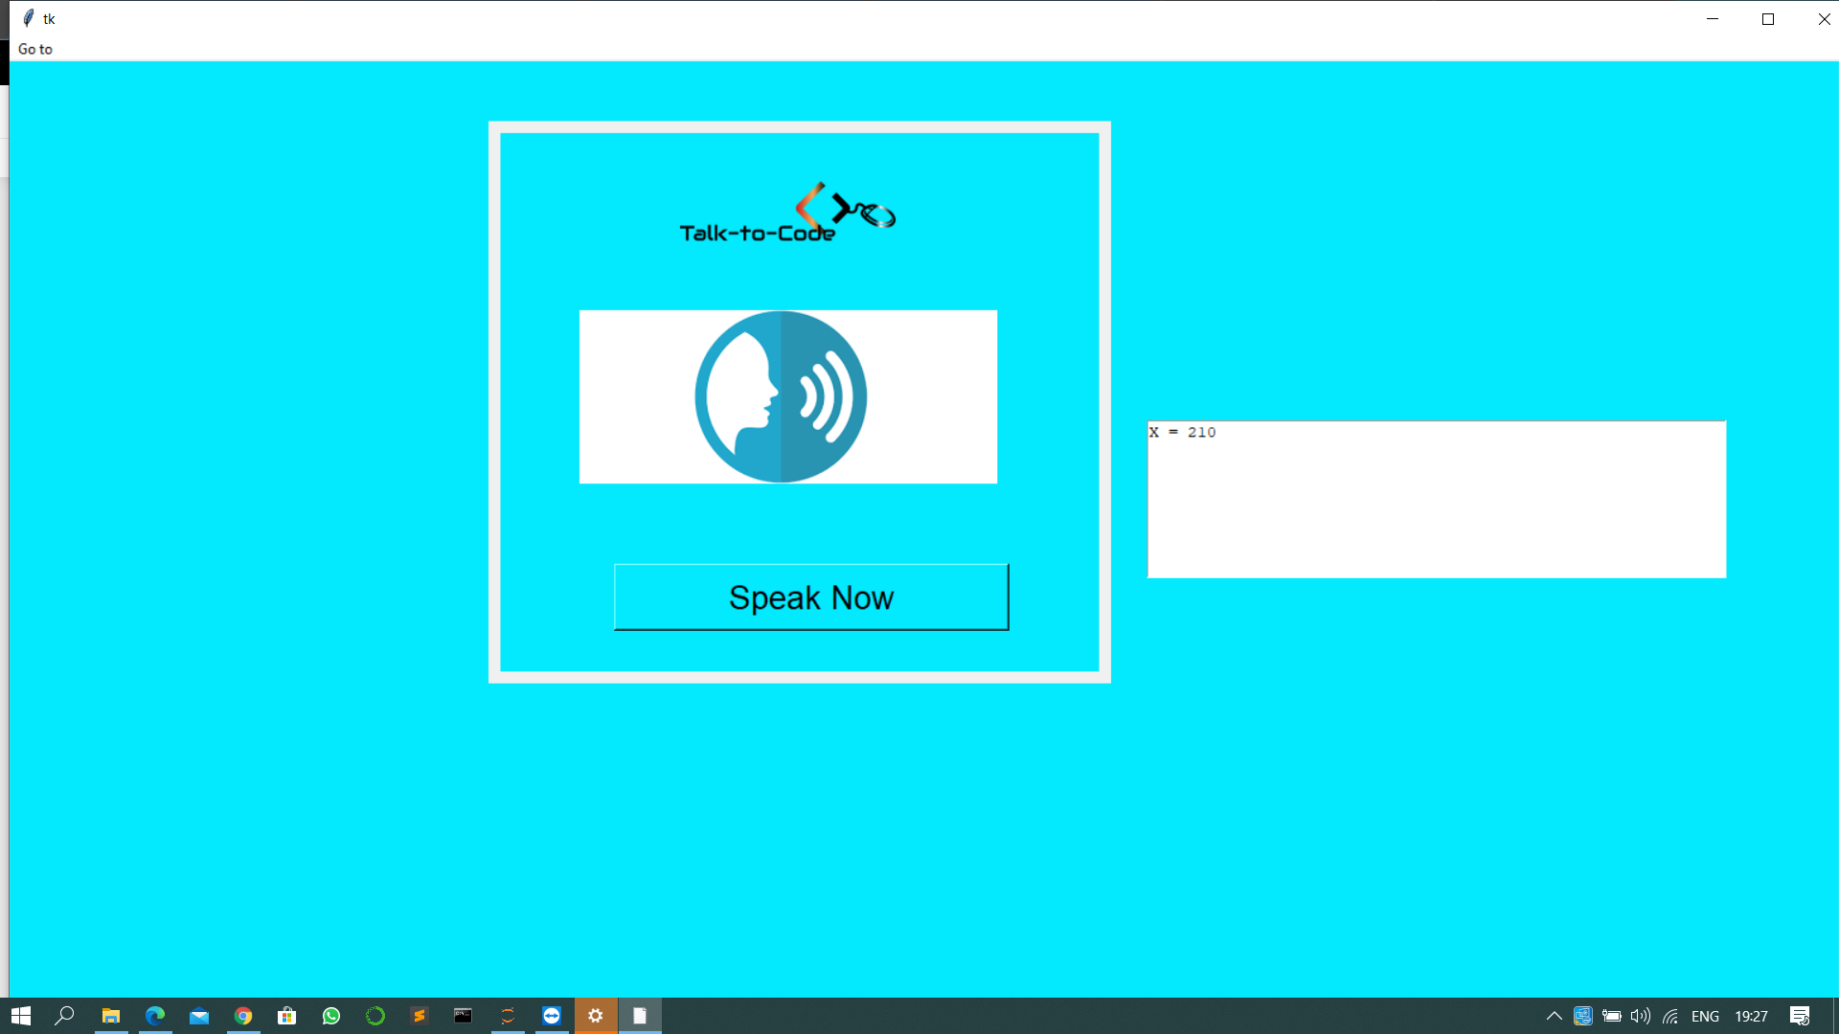Open the notification action center
This screenshot has height=1034, width=1839.
point(1800,1016)
